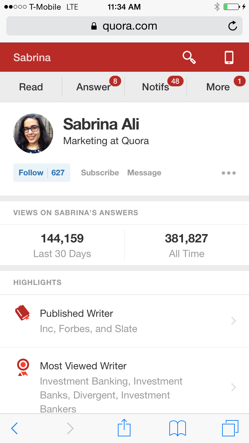Expand Published Writer chevron
The width and height of the screenshot is (249, 443).
click(x=234, y=321)
